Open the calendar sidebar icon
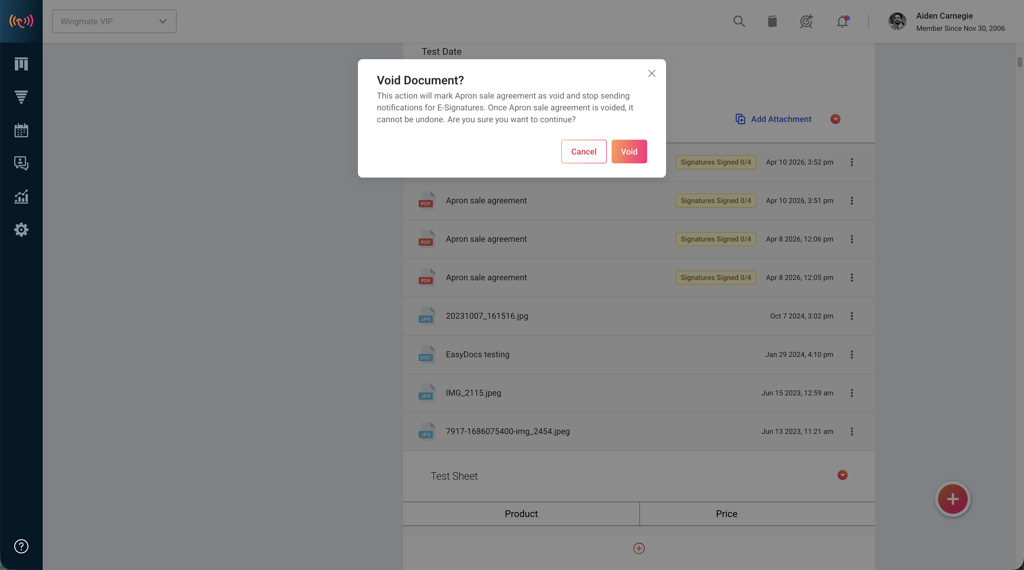This screenshot has height=570, width=1024. (21, 130)
